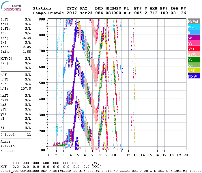Click the yE parameter label
This screenshot has height=173, width=202.
[3, 119]
